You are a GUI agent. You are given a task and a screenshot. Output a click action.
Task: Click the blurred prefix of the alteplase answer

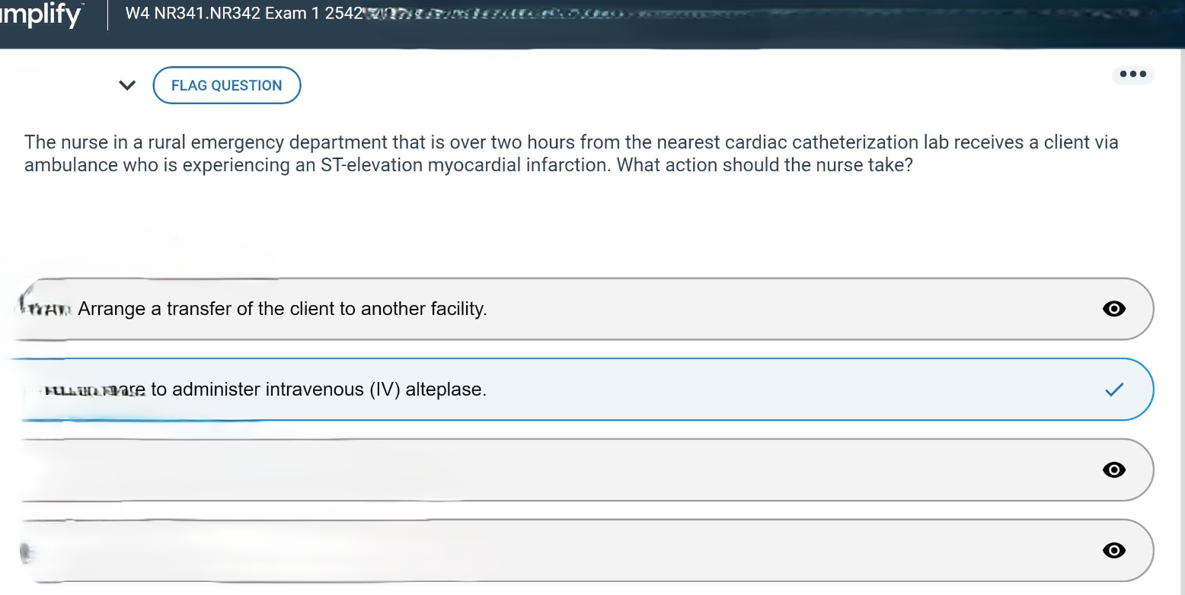(x=95, y=390)
